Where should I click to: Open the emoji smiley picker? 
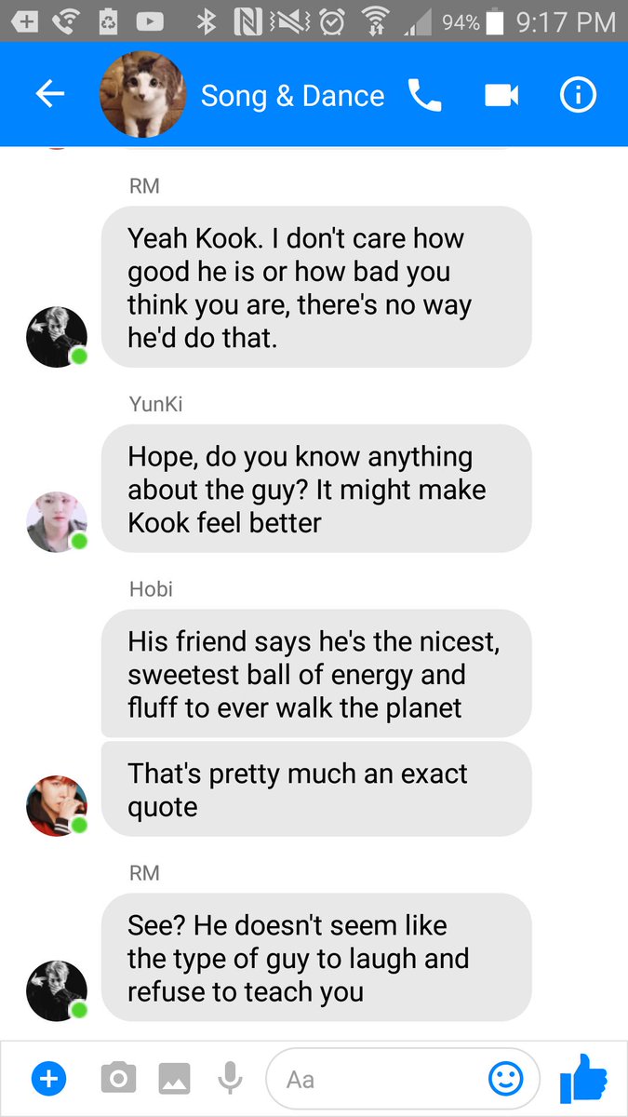click(505, 1079)
